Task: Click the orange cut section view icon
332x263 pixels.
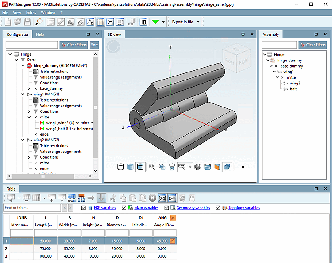Action: click(x=217, y=167)
